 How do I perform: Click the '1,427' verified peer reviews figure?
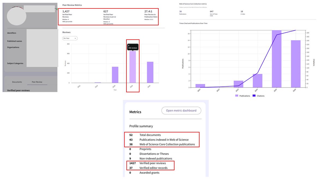(66, 11)
